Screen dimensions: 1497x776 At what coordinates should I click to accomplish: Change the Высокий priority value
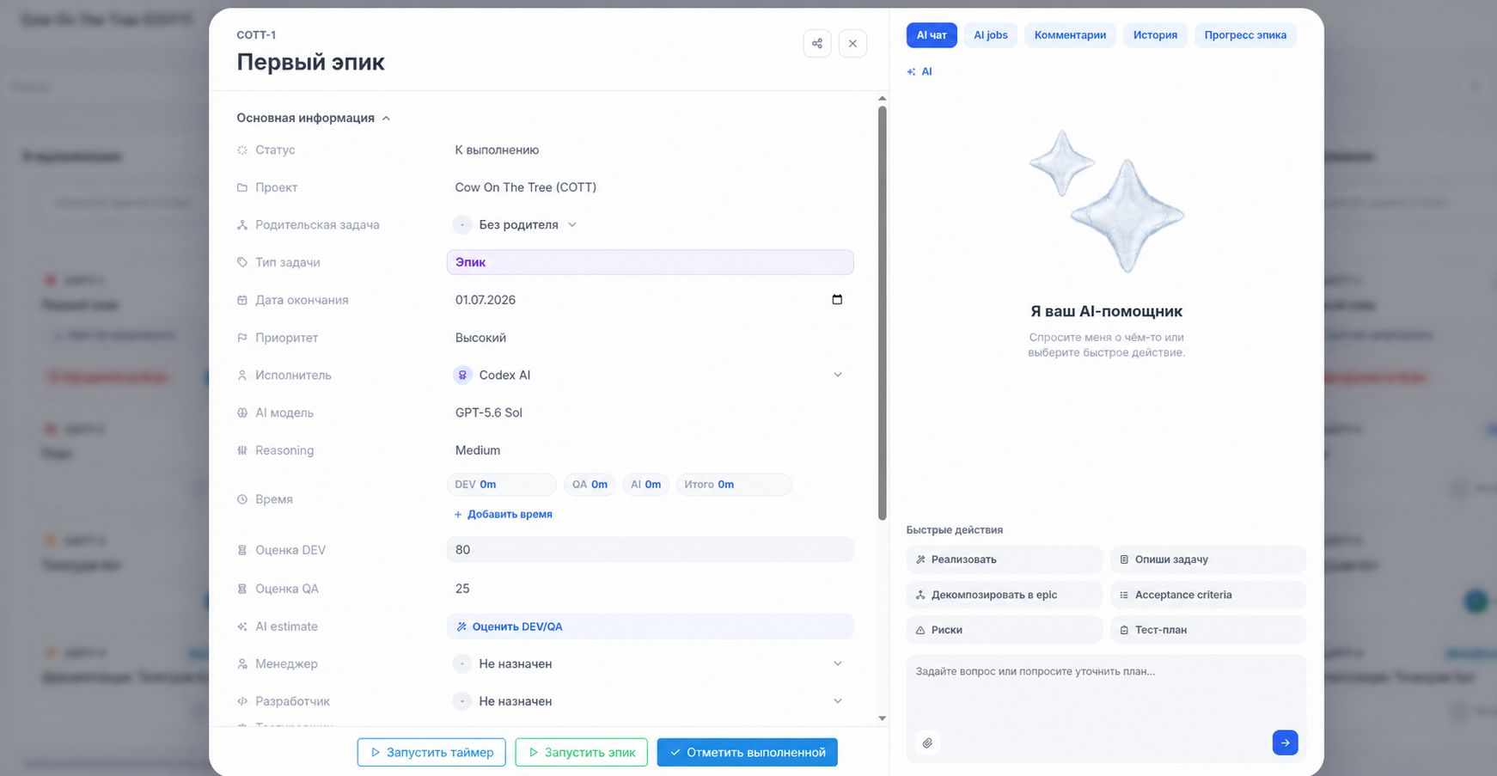coord(480,338)
